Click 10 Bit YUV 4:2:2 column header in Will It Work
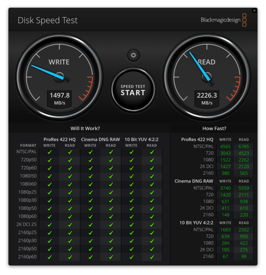266x275 pixels. 142,139
